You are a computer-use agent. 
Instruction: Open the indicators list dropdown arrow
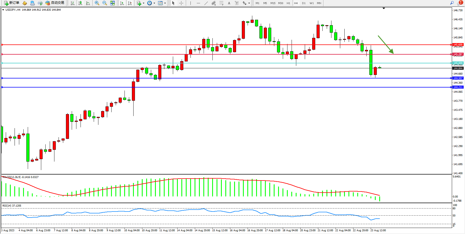pyautogui.click(x=143, y=3)
